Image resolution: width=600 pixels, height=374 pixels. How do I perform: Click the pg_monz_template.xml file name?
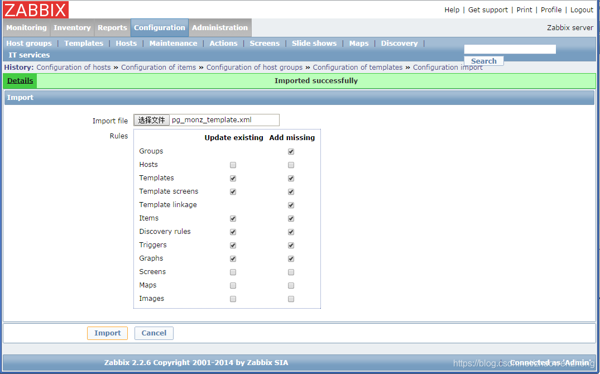pyautogui.click(x=212, y=120)
